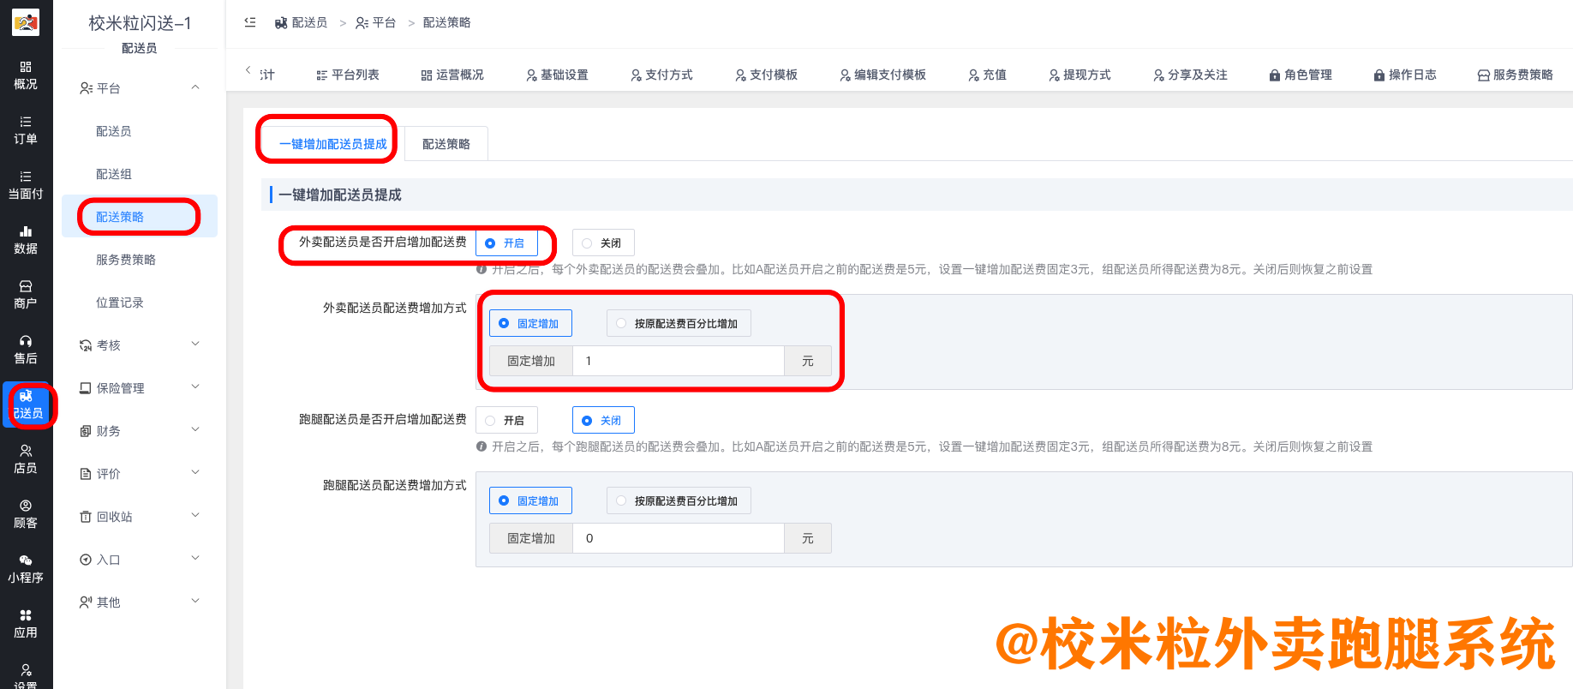Edit 外卖 fixed increase amount field showing 1

679,361
